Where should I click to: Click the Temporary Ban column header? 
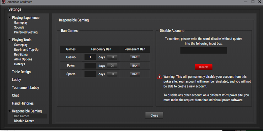click(x=101, y=49)
